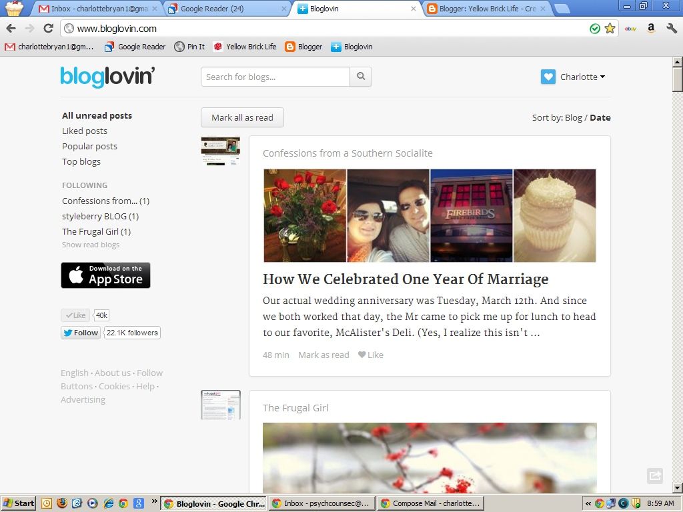Select All unread posts

(x=97, y=115)
